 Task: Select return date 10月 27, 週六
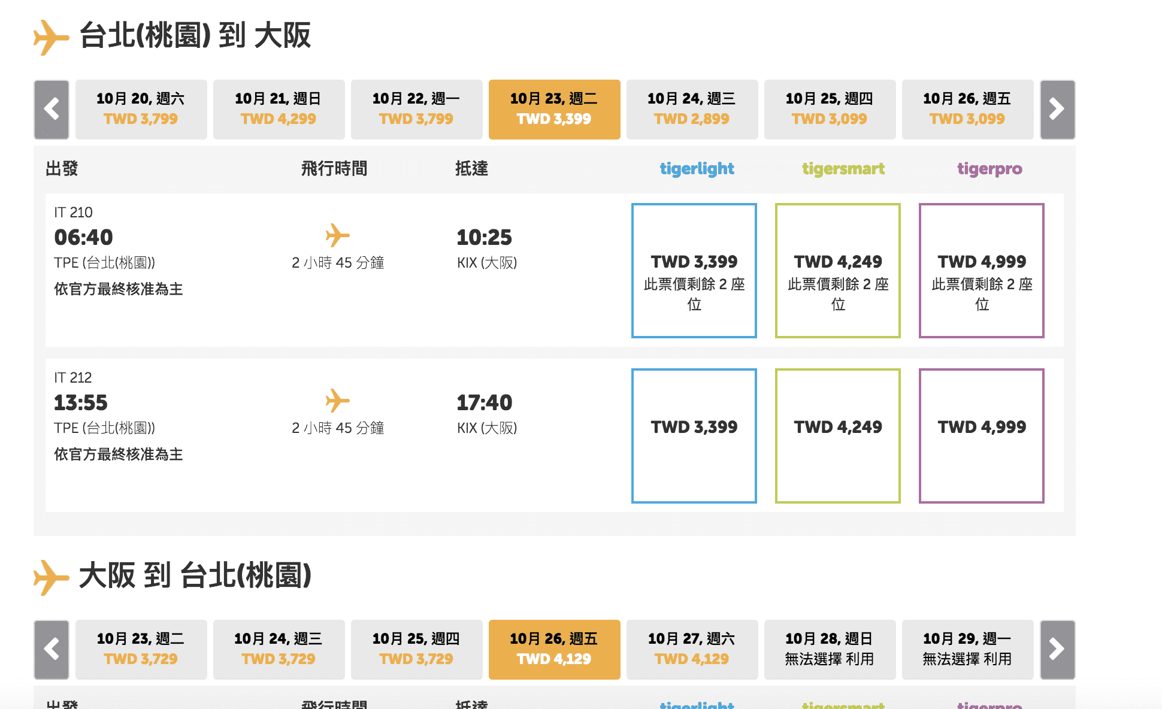[x=692, y=650]
